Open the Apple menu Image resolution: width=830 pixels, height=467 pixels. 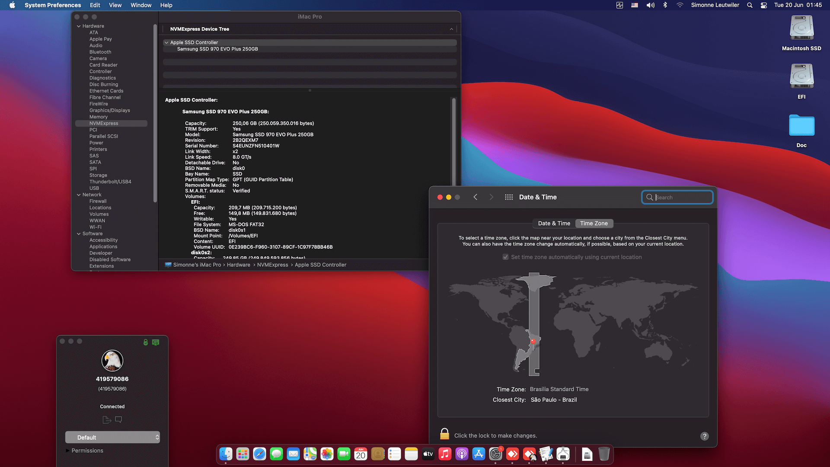pos(12,5)
